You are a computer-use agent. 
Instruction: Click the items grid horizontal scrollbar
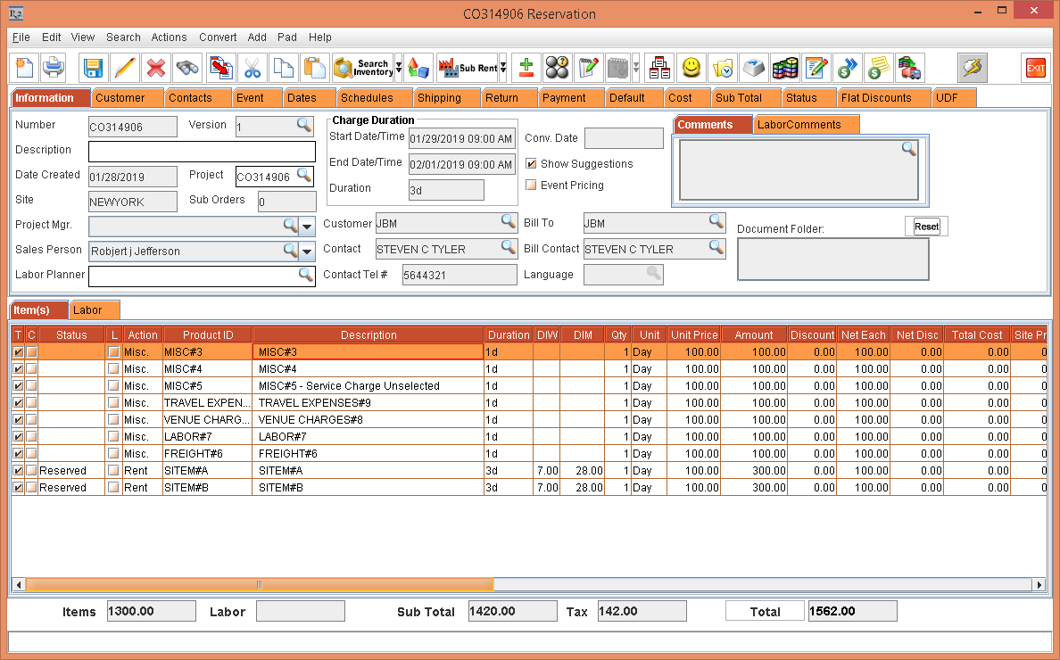click(259, 585)
